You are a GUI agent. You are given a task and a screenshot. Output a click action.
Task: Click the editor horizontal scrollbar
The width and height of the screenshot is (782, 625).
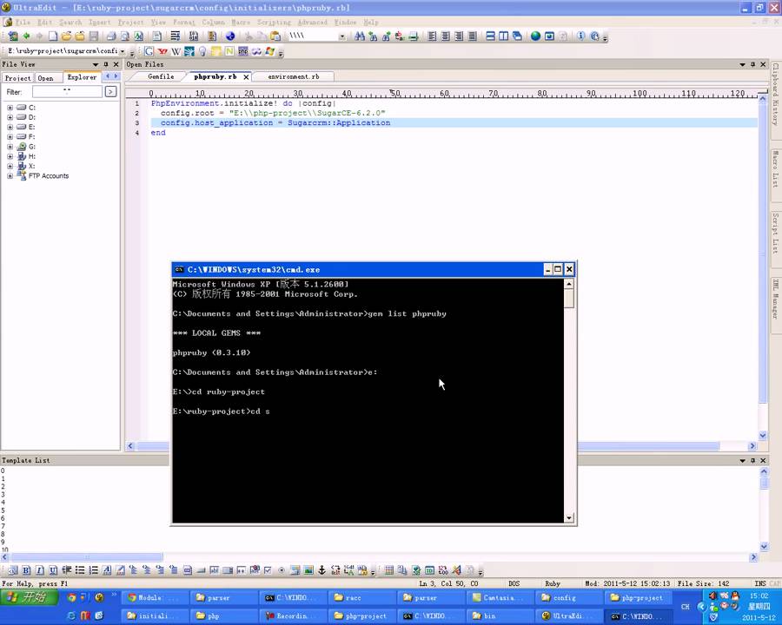[x=441, y=446]
